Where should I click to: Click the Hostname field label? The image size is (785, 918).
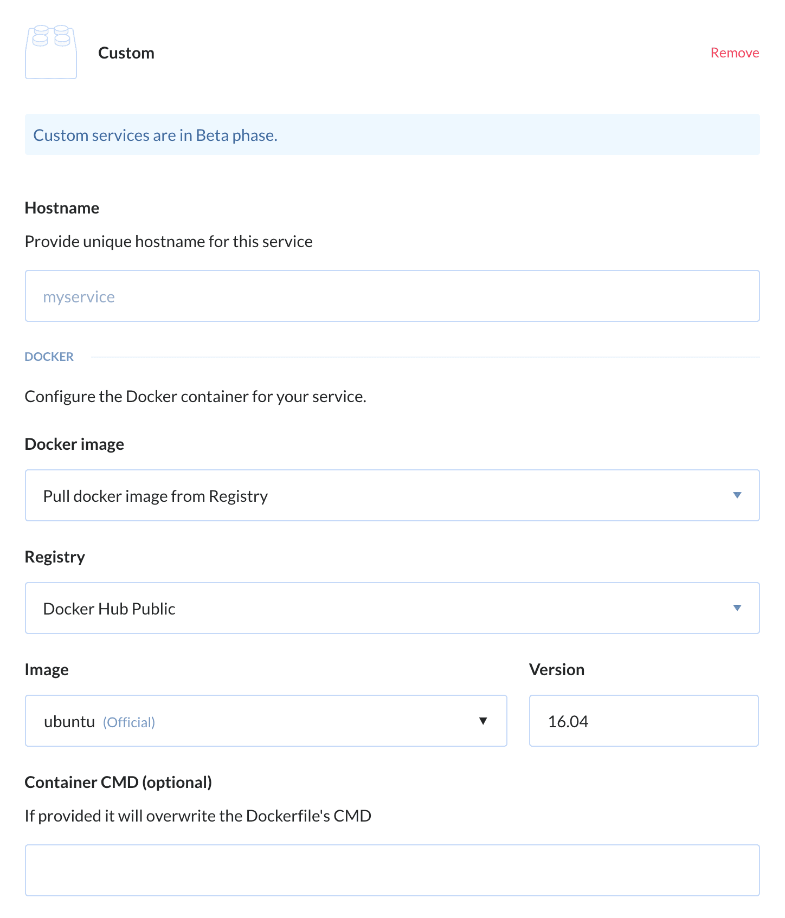click(62, 208)
